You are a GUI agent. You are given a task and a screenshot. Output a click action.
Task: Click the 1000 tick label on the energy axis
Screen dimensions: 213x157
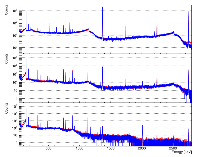79,148
